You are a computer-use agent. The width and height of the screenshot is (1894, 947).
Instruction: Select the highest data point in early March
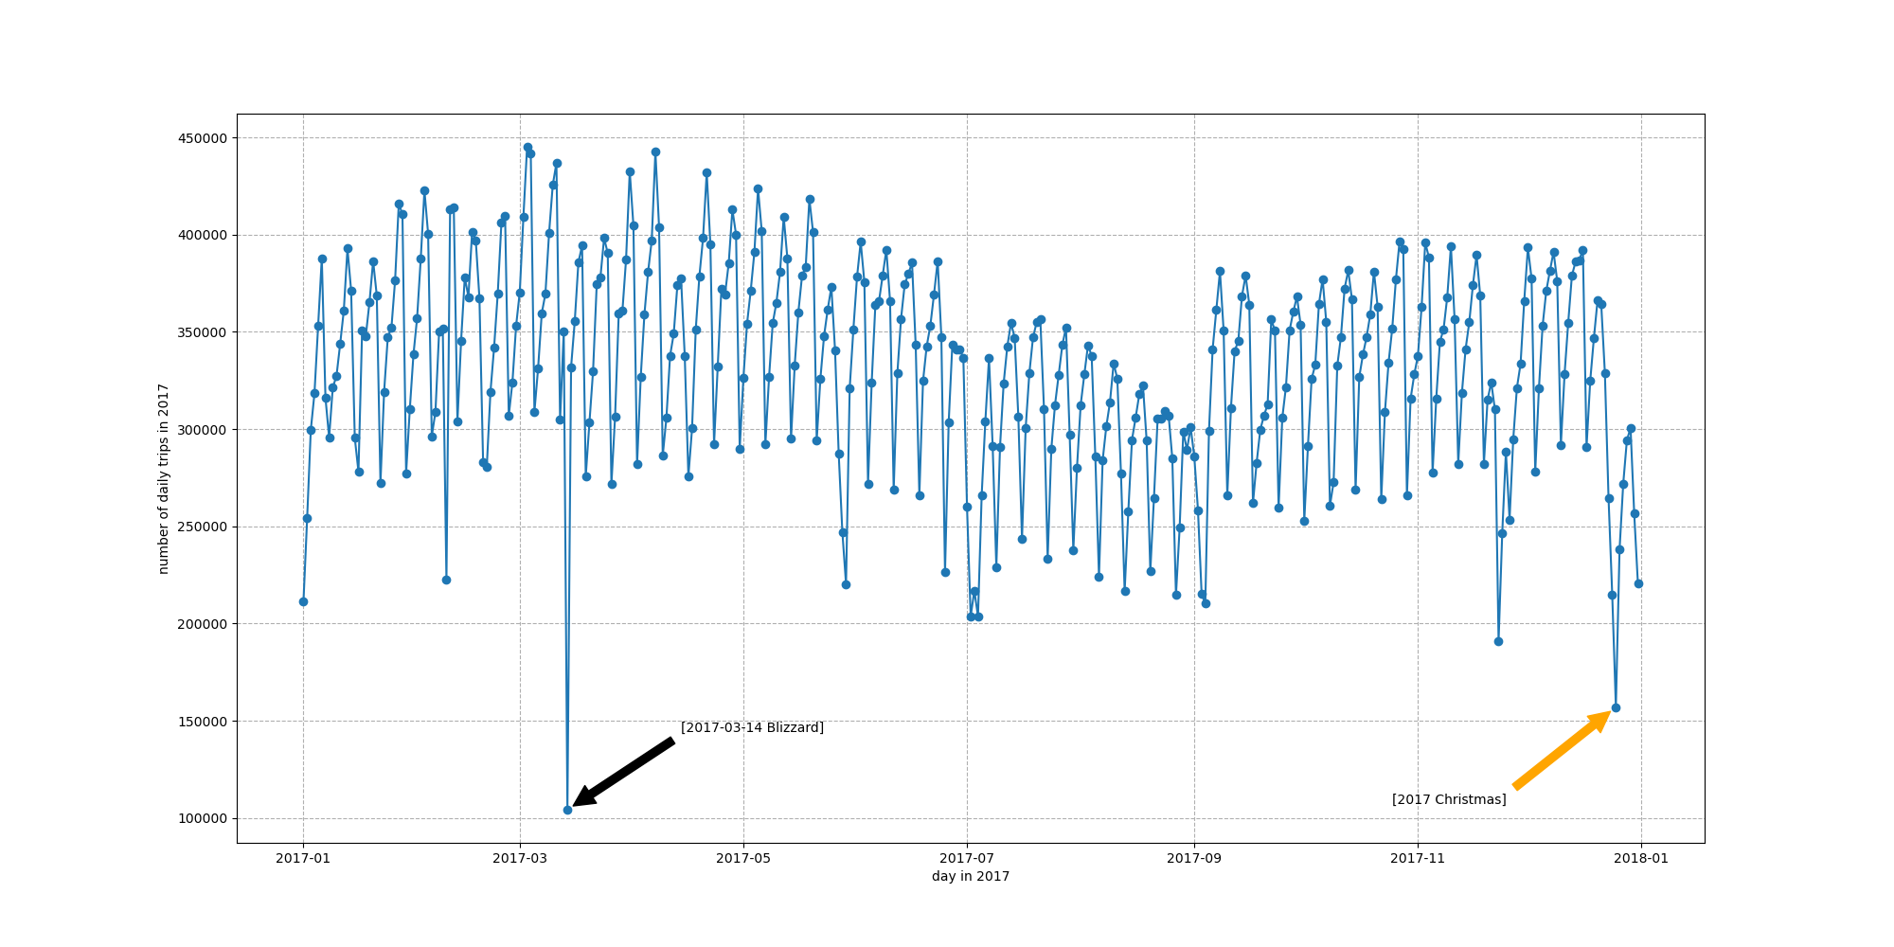(x=527, y=147)
